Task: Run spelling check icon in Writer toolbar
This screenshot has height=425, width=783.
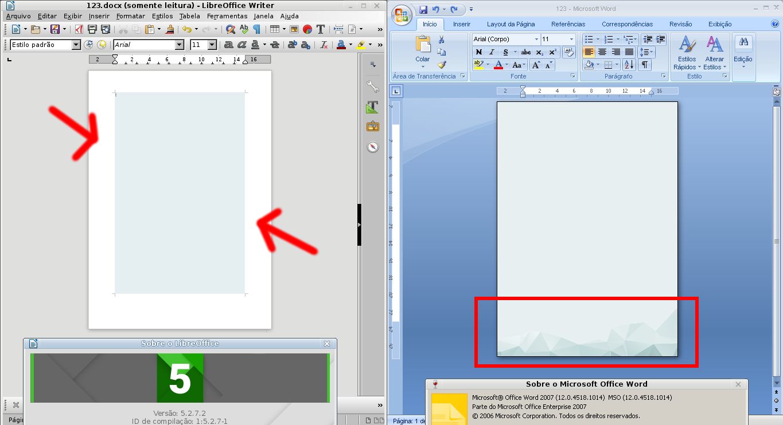Action: tap(244, 29)
